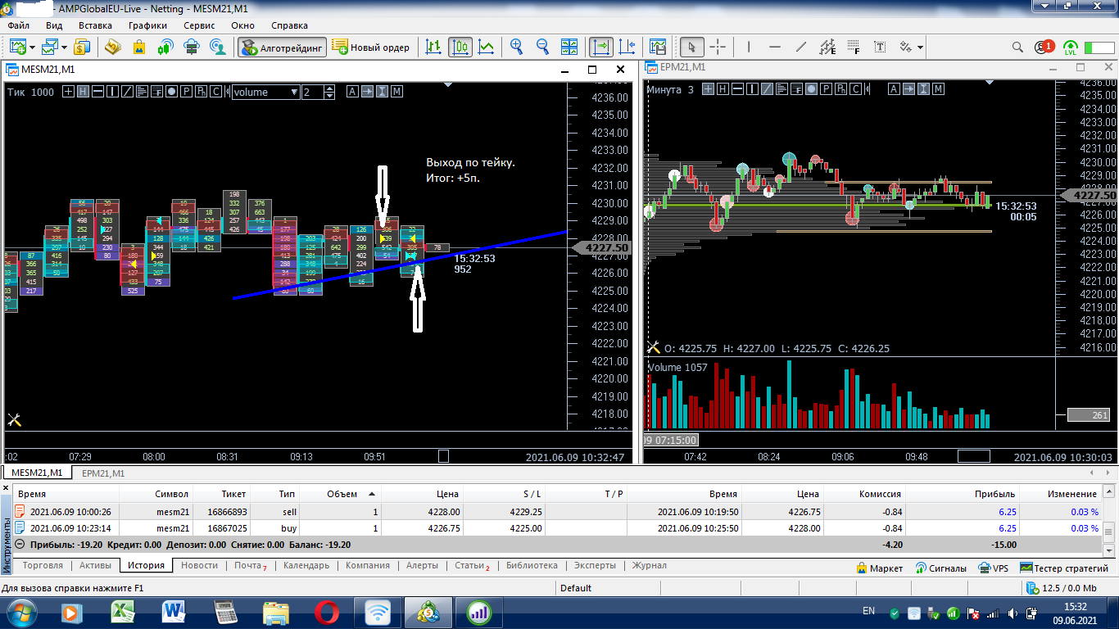1119x629 pixels.
Task: Open the volume dropdown in MESM21 chart
Action: coord(265,92)
